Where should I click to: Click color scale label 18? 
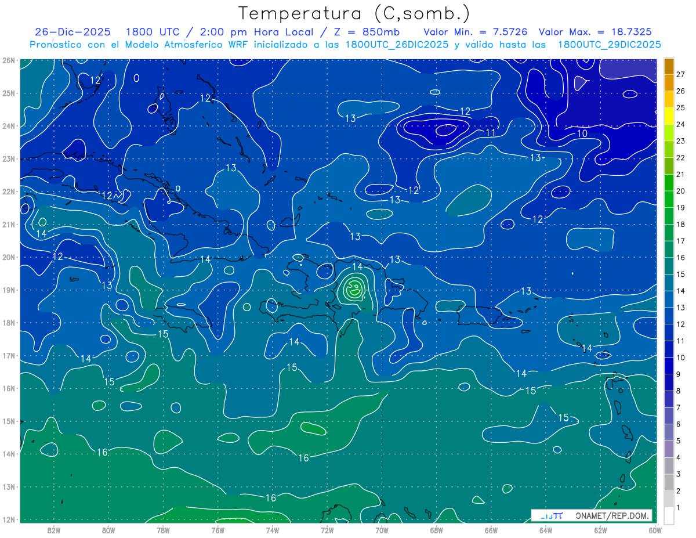680,224
